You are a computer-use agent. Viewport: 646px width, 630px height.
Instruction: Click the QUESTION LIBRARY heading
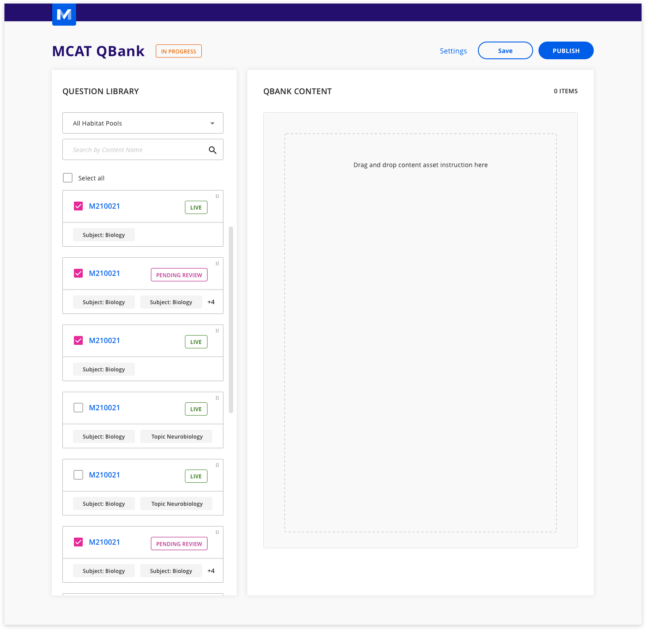(x=100, y=92)
